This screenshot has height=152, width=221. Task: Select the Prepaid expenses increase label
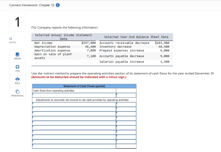point(122,50)
